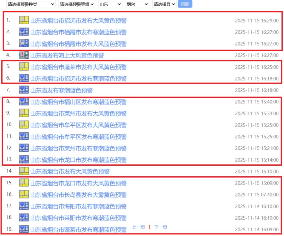
Task: Click the cold wave icon for 海阳市
Action: pyautogui.click(x=24, y=206)
